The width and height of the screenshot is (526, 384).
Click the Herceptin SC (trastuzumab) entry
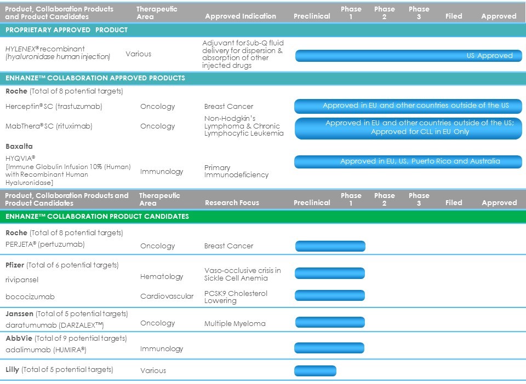click(x=54, y=106)
